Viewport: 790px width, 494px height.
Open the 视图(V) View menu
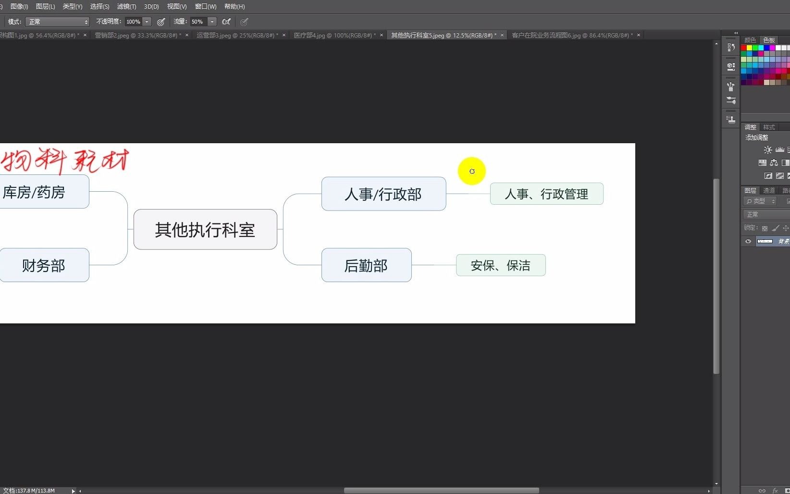tap(177, 6)
